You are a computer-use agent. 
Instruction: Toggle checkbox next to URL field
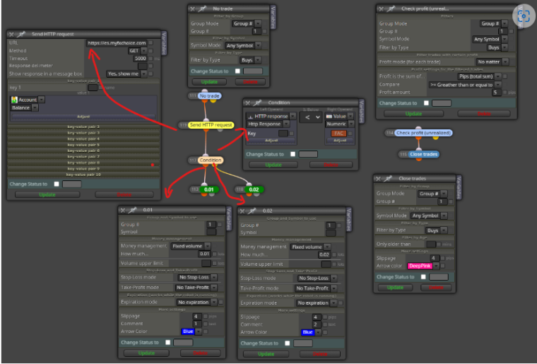coord(151,43)
